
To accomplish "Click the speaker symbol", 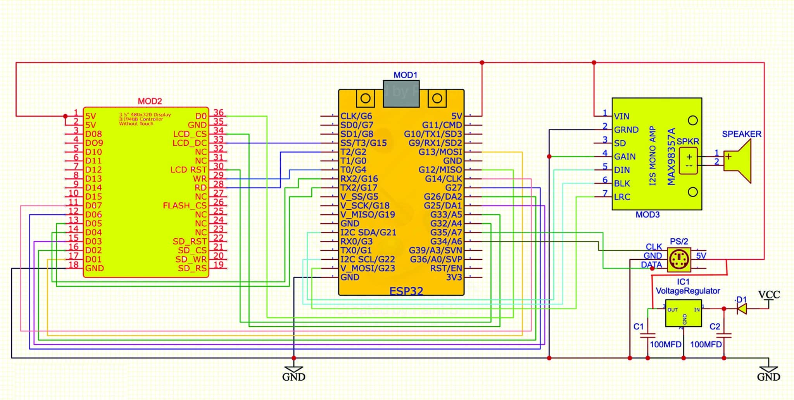I will click(x=739, y=160).
